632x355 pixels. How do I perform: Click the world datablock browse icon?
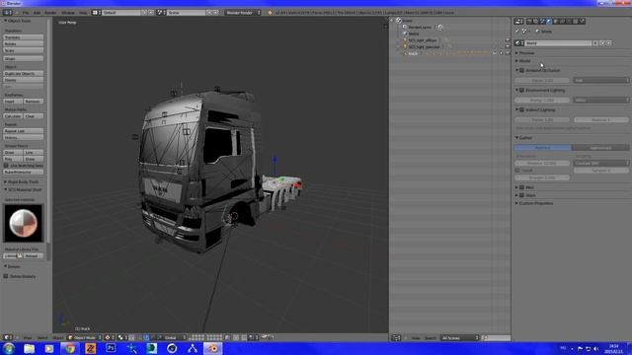click(x=518, y=43)
